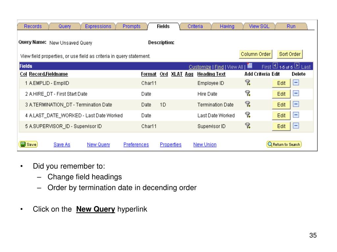Open the View SQL tab
Screen dimensions: 337x252
259,26
